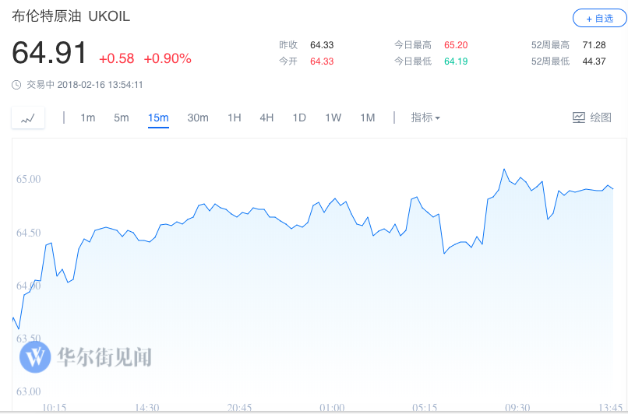
Task: Switch to the 1M monthly chart
Action: tap(368, 118)
